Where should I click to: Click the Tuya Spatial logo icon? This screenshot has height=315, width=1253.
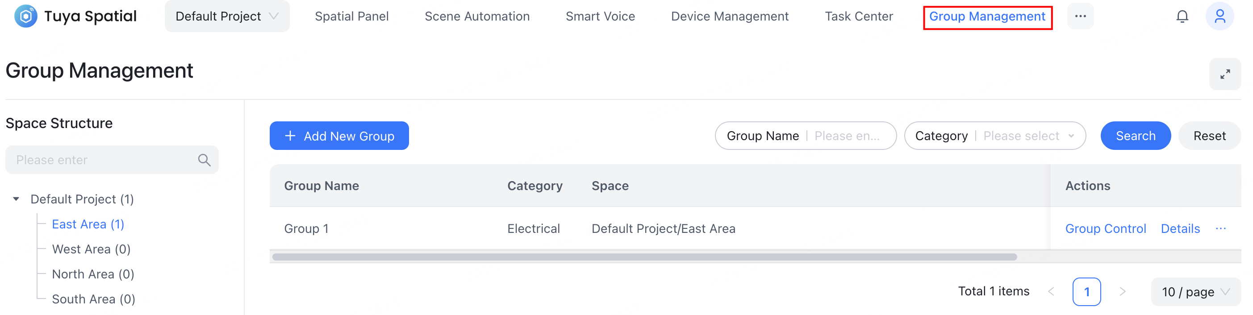(26, 16)
